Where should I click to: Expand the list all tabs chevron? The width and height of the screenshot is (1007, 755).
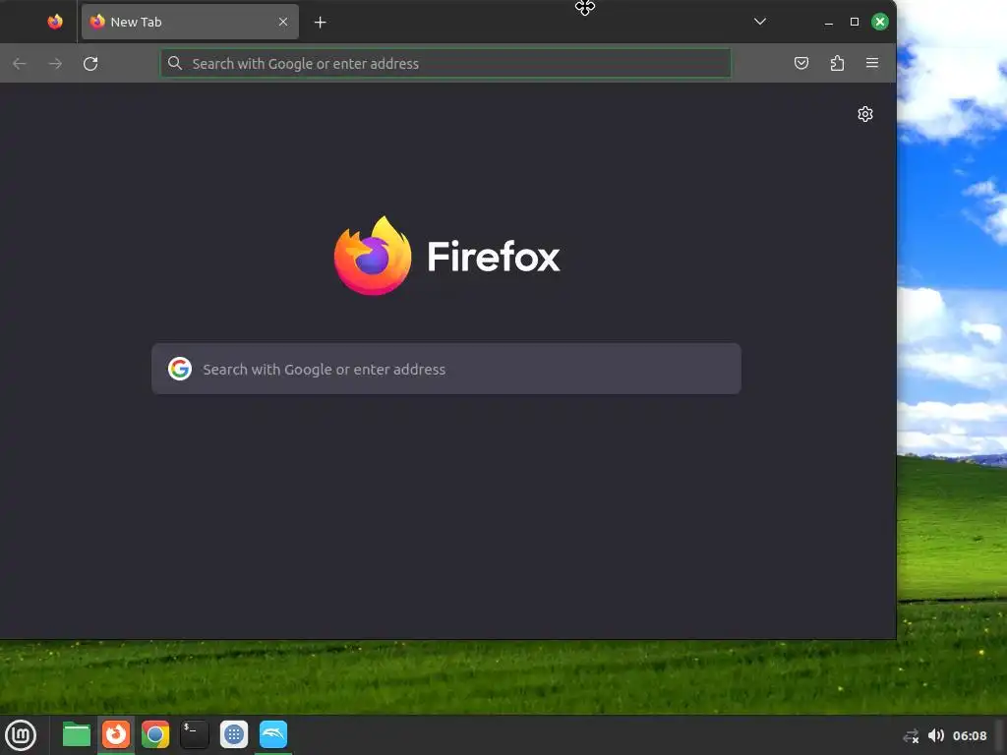[x=760, y=22]
